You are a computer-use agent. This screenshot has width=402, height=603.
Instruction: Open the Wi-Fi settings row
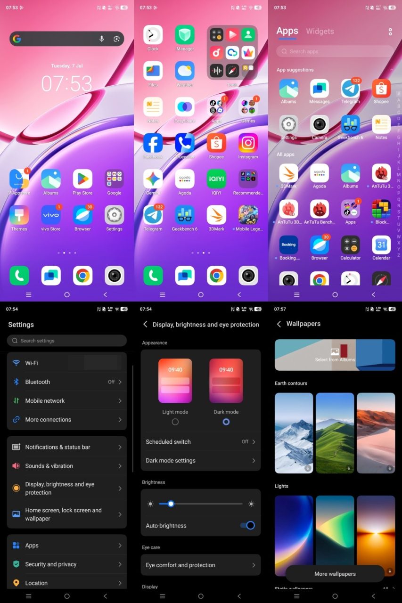67,363
